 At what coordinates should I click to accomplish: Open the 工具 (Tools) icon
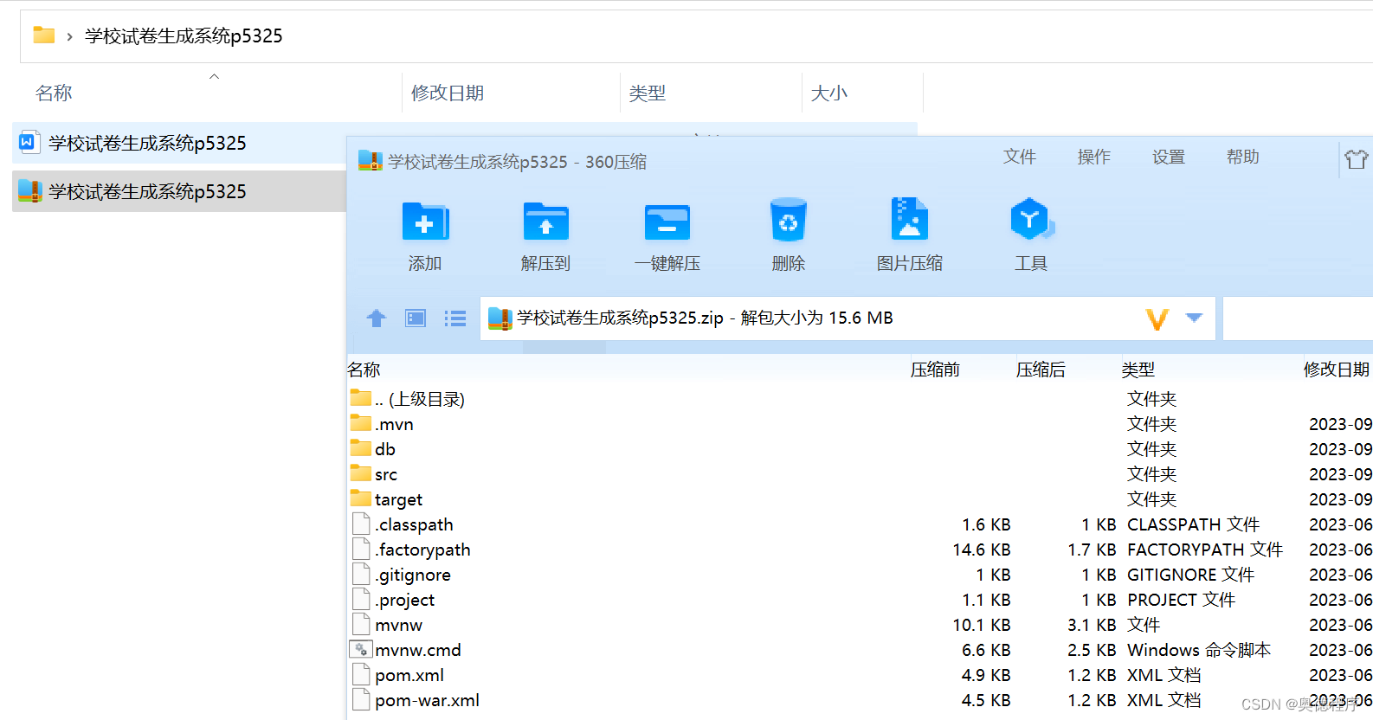[1031, 220]
